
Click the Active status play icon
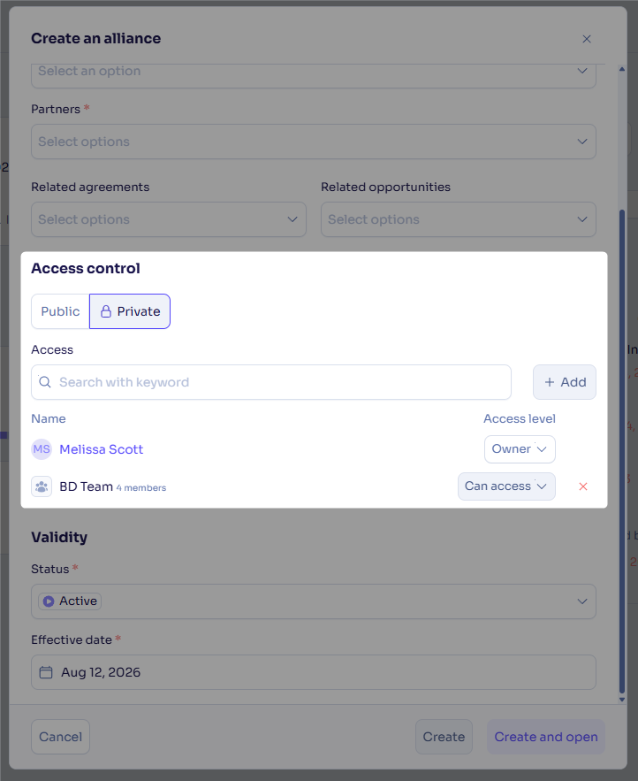pyautogui.click(x=49, y=601)
